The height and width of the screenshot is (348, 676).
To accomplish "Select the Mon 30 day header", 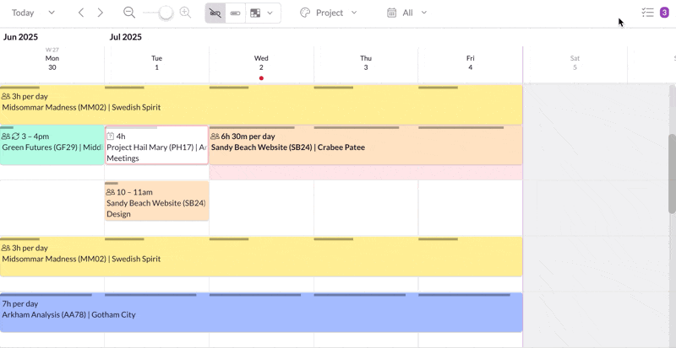I will [x=52, y=63].
